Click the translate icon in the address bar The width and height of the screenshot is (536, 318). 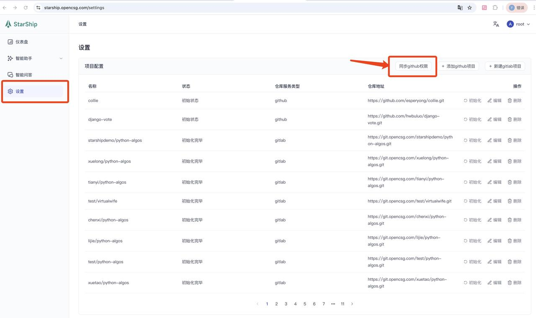click(459, 7)
